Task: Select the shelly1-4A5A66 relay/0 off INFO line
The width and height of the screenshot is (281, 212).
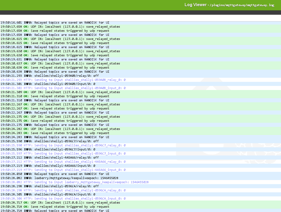Action: (61, 158)
